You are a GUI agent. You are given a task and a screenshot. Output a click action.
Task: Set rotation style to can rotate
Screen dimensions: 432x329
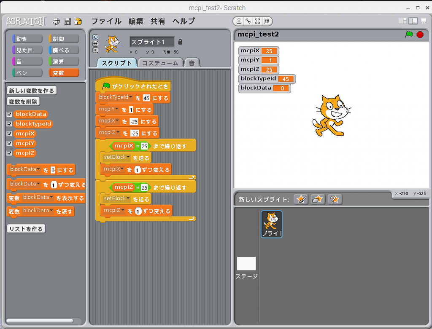click(95, 37)
